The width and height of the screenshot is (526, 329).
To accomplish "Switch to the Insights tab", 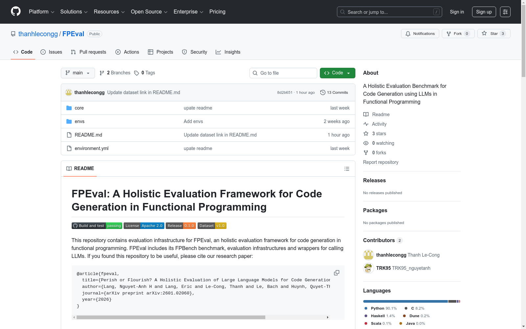I will pyautogui.click(x=228, y=52).
